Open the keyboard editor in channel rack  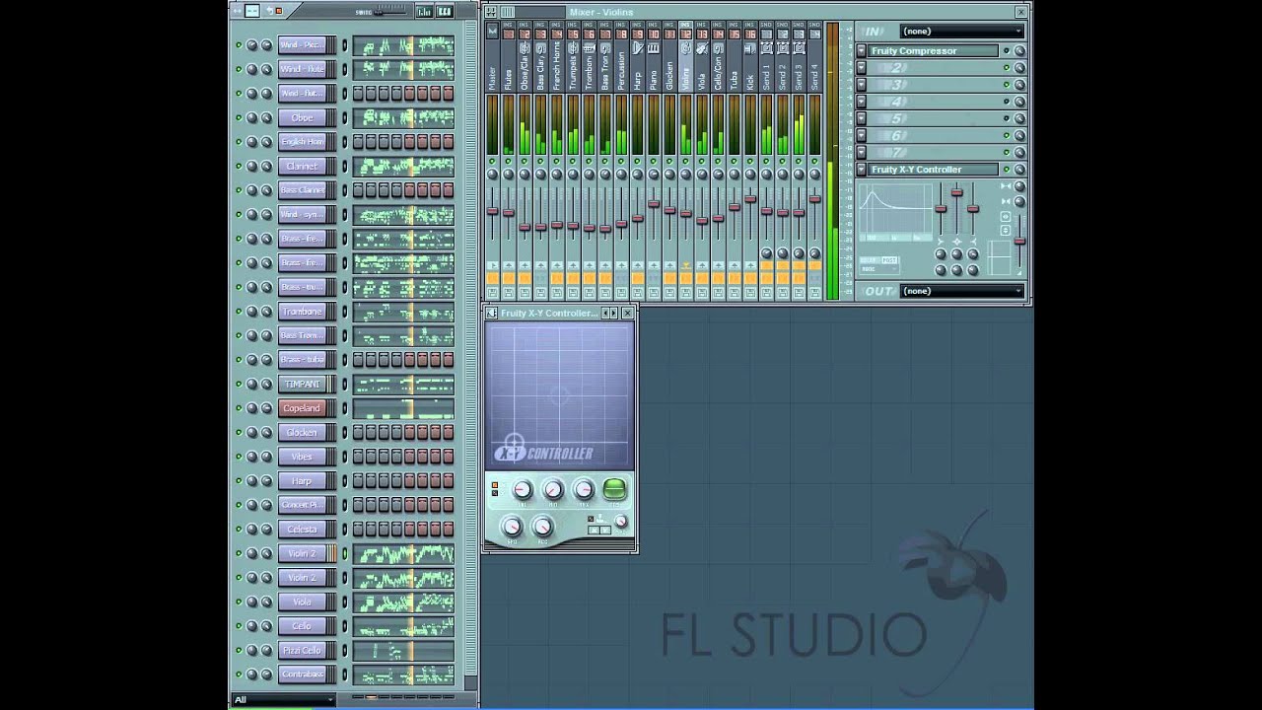[444, 12]
